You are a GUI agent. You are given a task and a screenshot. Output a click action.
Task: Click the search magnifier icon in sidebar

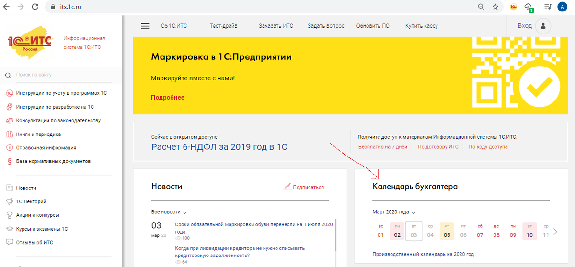click(x=8, y=75)
